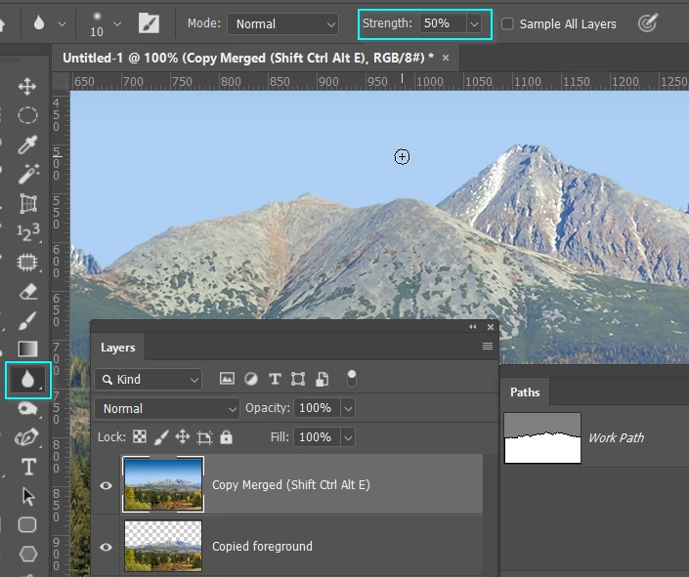Collapse the Layers panel with double arrows

click(472, 327)
